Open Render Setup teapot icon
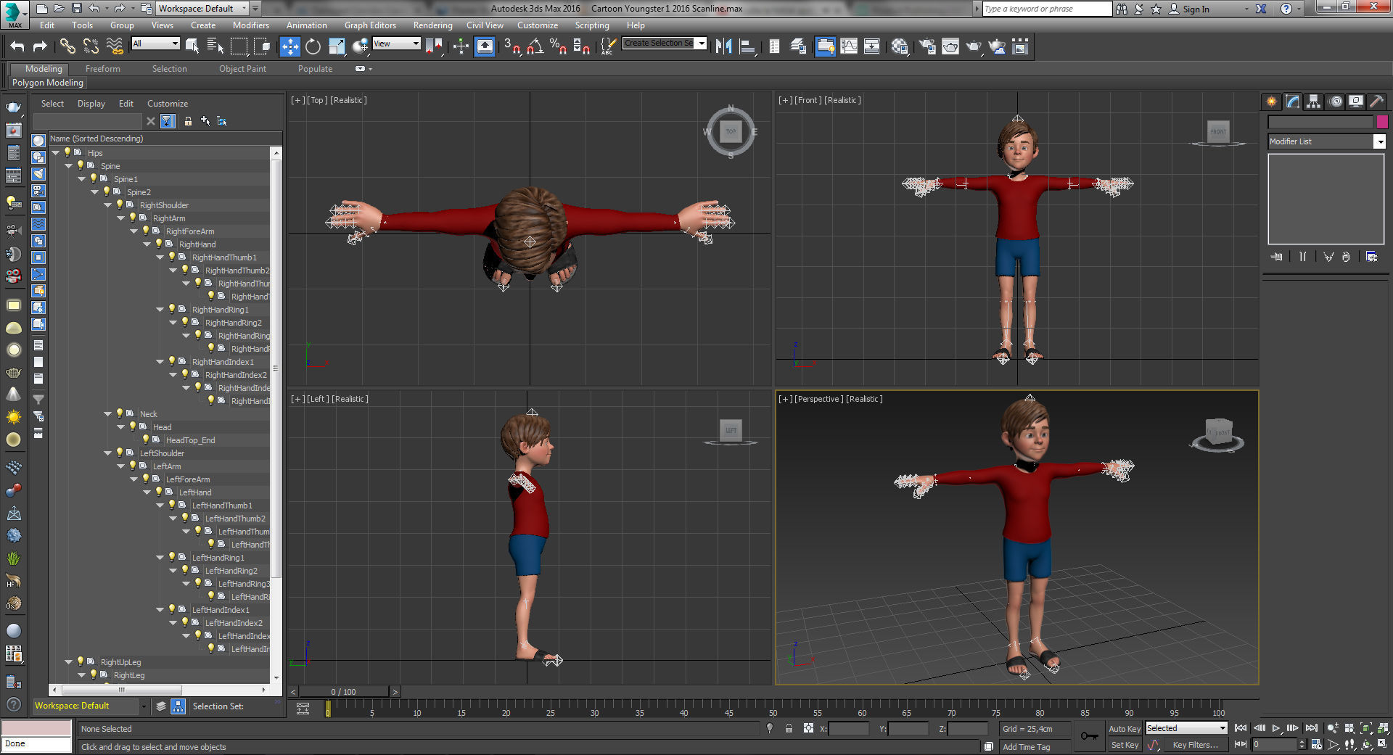 (927, 47)
